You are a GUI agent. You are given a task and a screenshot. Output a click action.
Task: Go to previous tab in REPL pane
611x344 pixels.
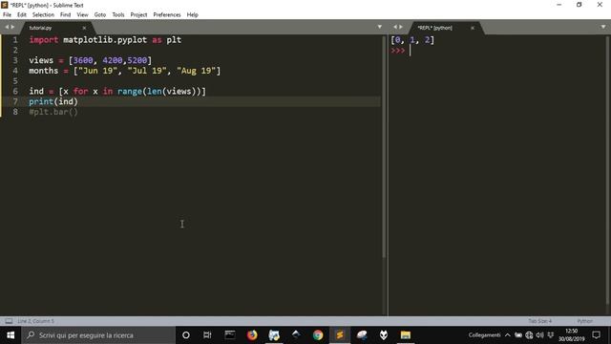pyautogui.click(x=395, y=27)
